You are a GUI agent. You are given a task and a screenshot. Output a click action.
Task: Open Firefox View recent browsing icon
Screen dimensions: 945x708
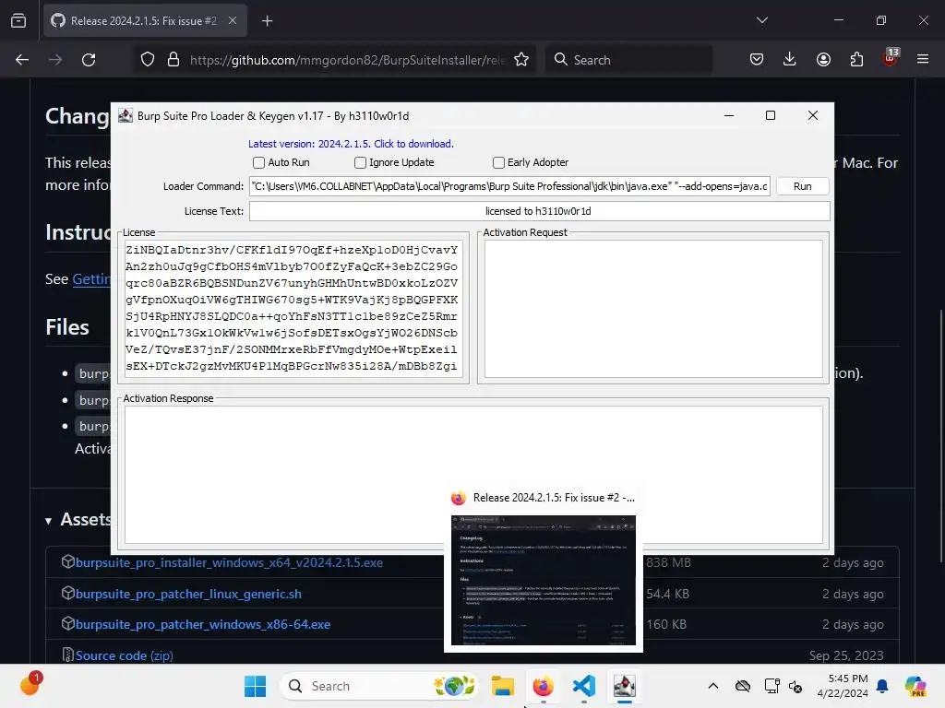tap(18, 21)
